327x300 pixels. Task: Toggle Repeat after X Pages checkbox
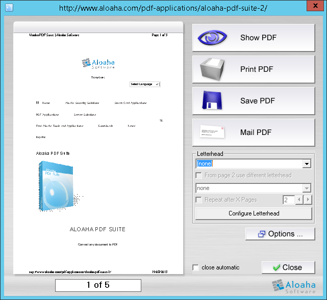click(x=199, y=200)
